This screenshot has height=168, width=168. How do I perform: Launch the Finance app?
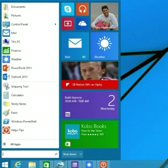30,51
